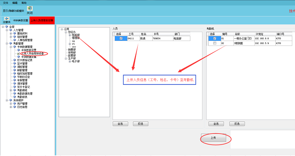Select 上传人员信息到设备 in the left tree
Image resolution: width=295 pixels, height=156 pixels.
tap(32, 53)
